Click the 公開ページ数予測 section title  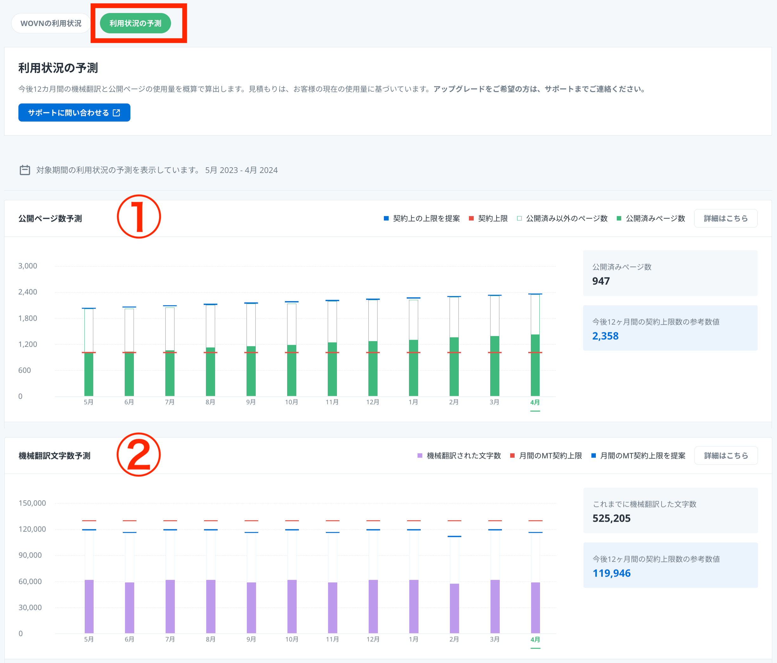click(x=50, y=218)
